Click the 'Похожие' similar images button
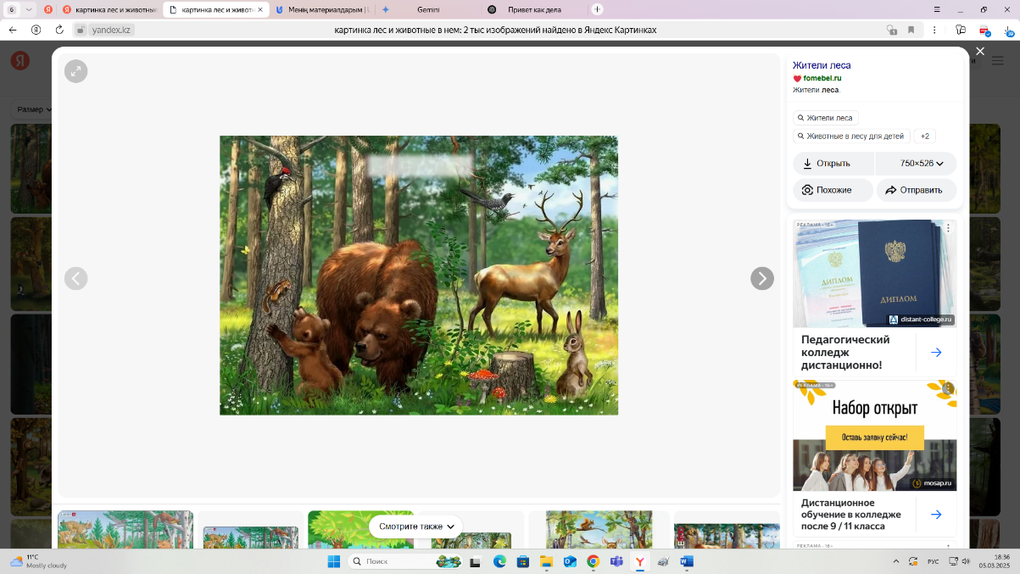This screenshot has width=1020, height=574. coord(833,190)
